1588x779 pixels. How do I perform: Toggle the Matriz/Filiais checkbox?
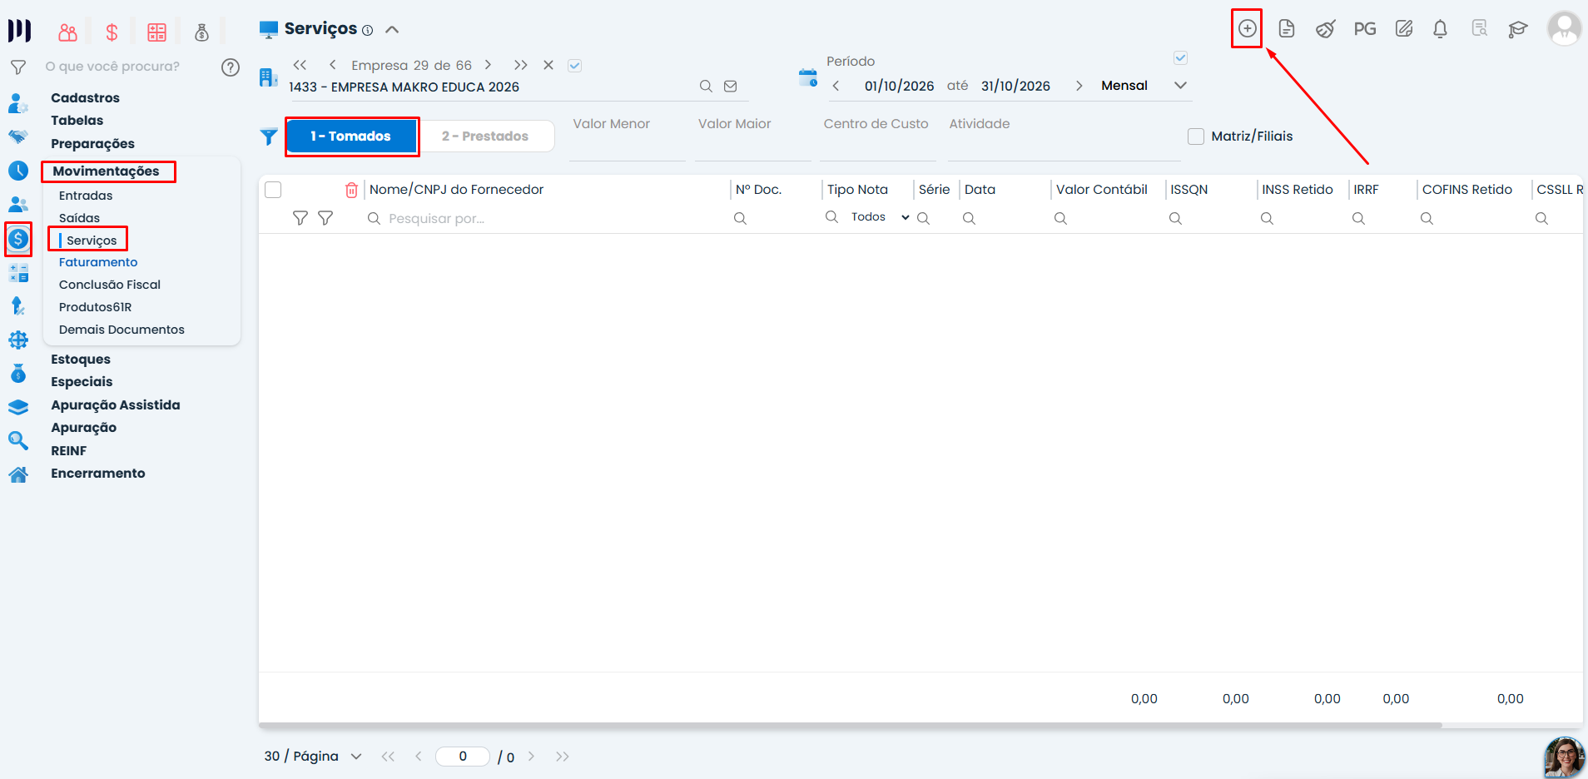pos(1196,136)
